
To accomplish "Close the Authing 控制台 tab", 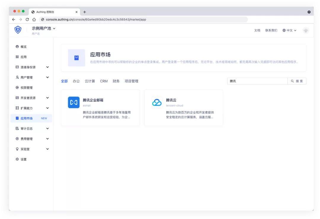I will [x=76, y=12].
